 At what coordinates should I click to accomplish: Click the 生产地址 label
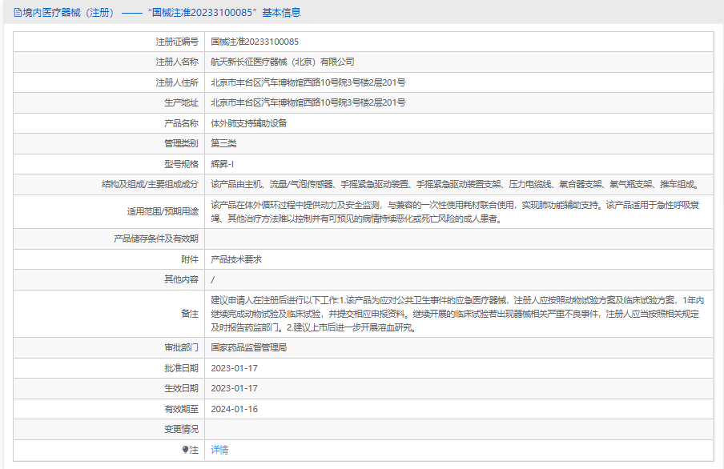(181, 102)
